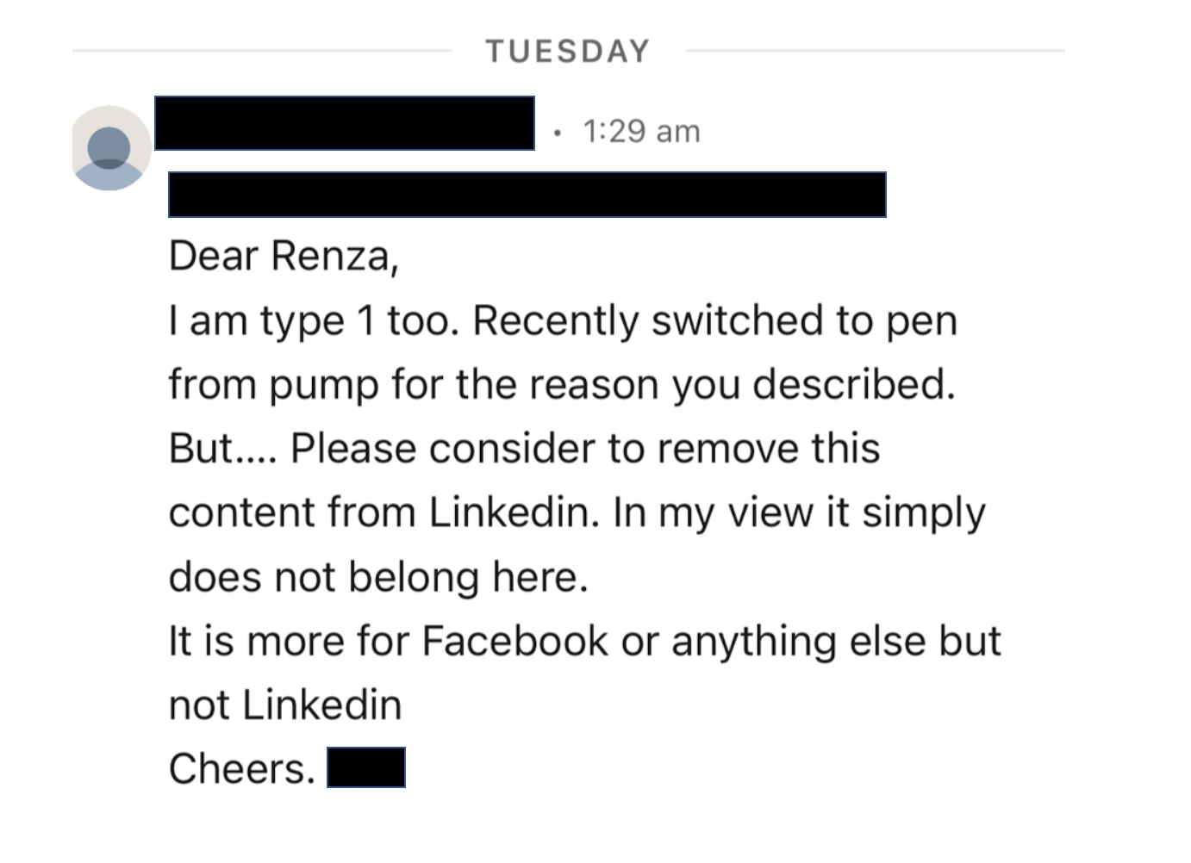
Task: Click the TUESDAY date separator label
Action: (x=568, y=52)
